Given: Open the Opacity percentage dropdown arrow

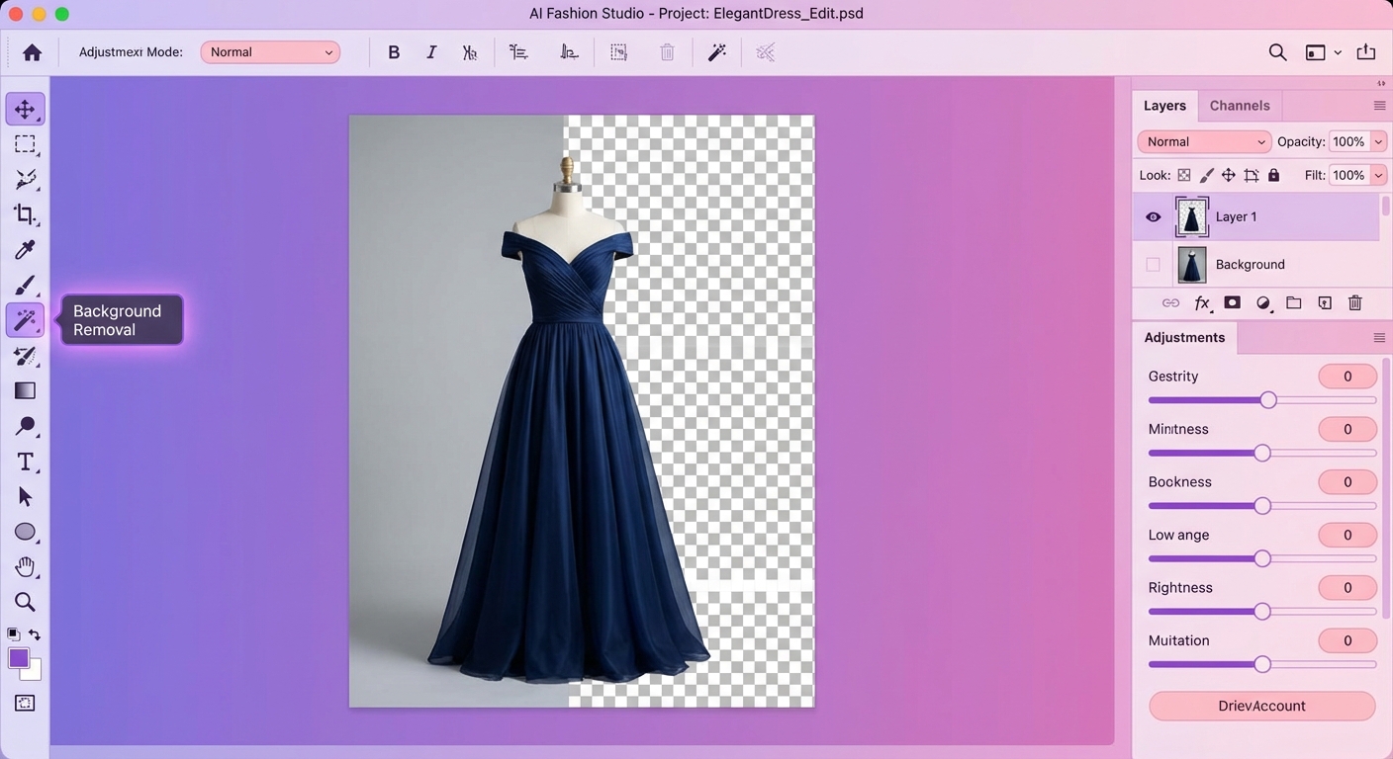Looking at the screenshot, I should pyautogui.click(x=1378, y=142).
